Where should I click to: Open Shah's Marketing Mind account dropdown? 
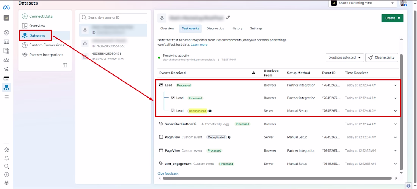[362, 3]
